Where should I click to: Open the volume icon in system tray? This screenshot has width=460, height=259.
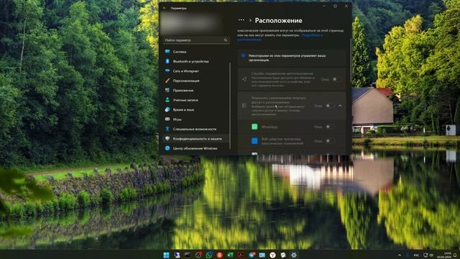(x=431, y=255)
